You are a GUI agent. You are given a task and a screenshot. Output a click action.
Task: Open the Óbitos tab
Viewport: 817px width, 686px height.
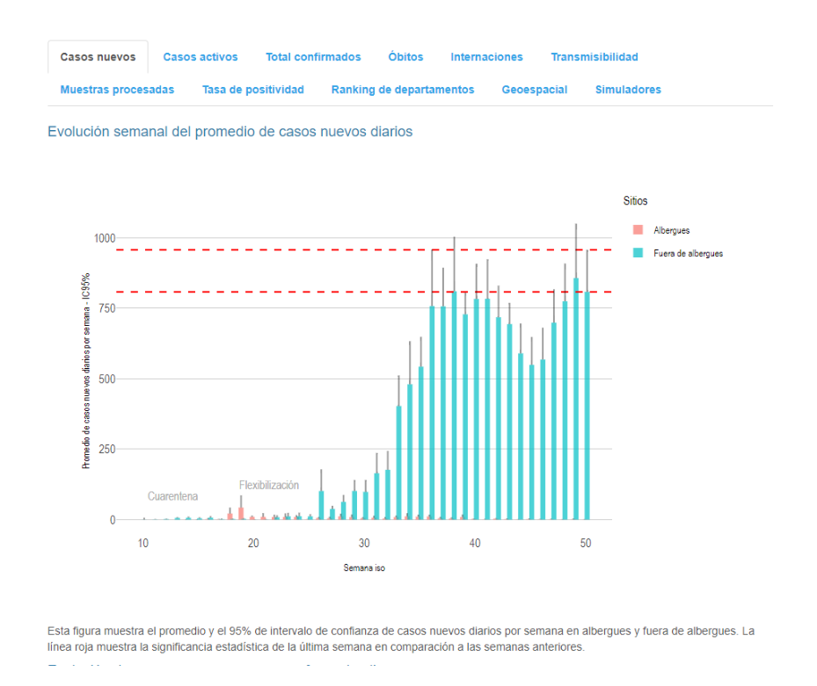pyautogui.click(x=405, y=57)
